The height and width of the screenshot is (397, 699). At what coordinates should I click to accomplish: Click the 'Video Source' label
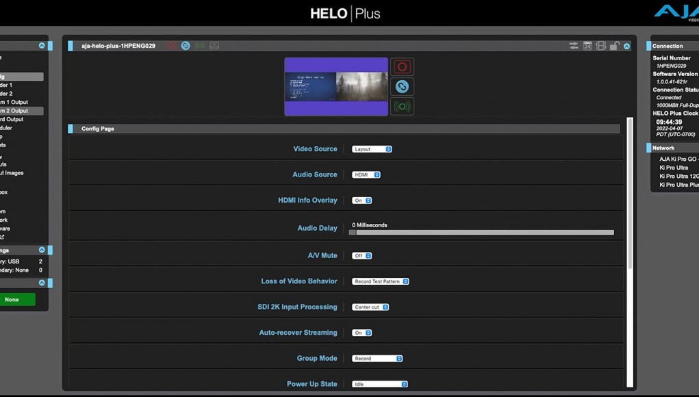coord(315,149)
